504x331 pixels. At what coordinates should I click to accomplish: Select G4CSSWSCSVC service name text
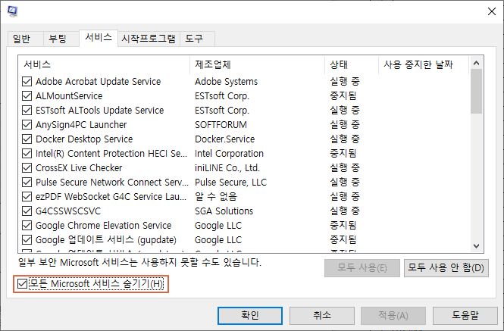68,211
